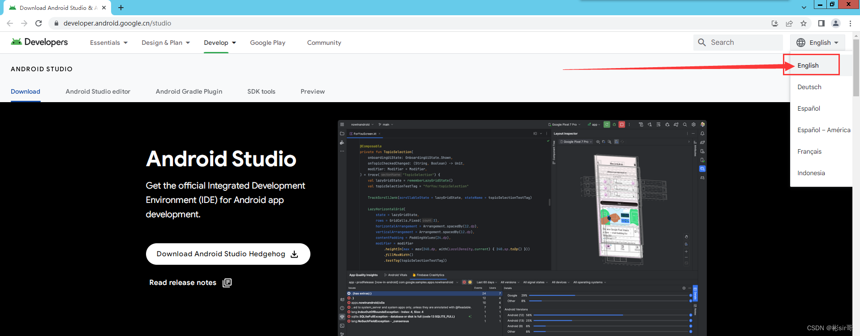Image resolution: width=860 pixels, height=336 pixels.
Task: Select Español in language list
Action: [x=821, y=108]
